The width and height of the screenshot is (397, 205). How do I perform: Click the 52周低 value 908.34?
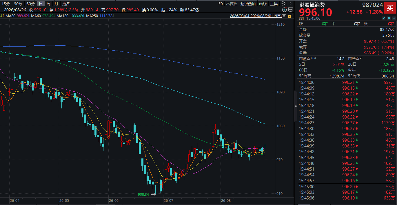tap(387, 76)
